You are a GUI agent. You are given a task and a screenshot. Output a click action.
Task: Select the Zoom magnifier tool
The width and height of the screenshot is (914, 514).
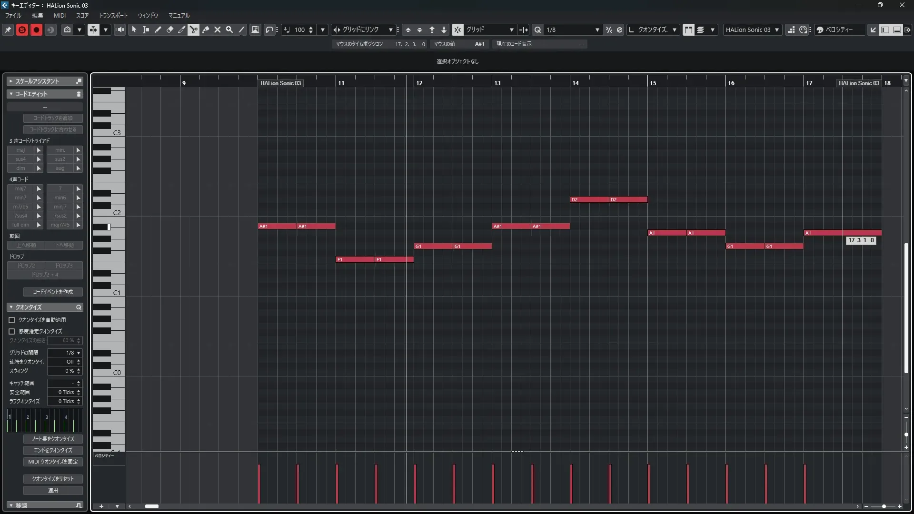tap(229, 30)
